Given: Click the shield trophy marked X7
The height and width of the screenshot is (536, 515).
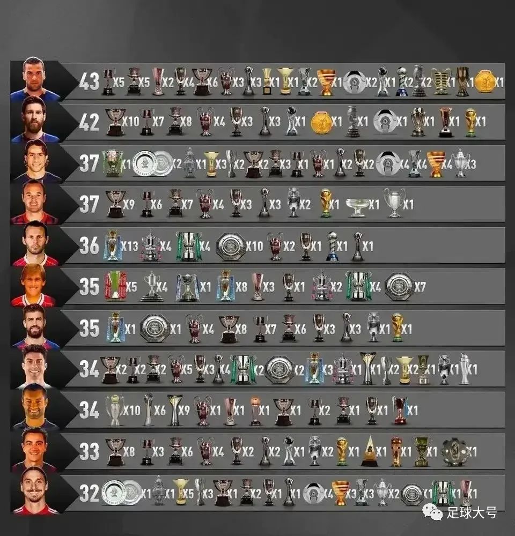Looking at the screenshot, I should 399,286.
